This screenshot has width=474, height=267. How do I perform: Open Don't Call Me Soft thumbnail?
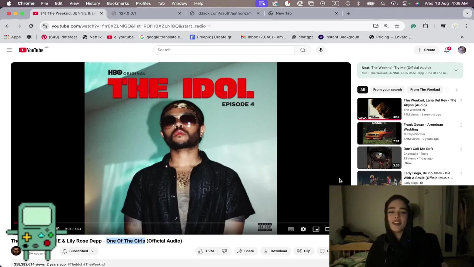(379, 158)
